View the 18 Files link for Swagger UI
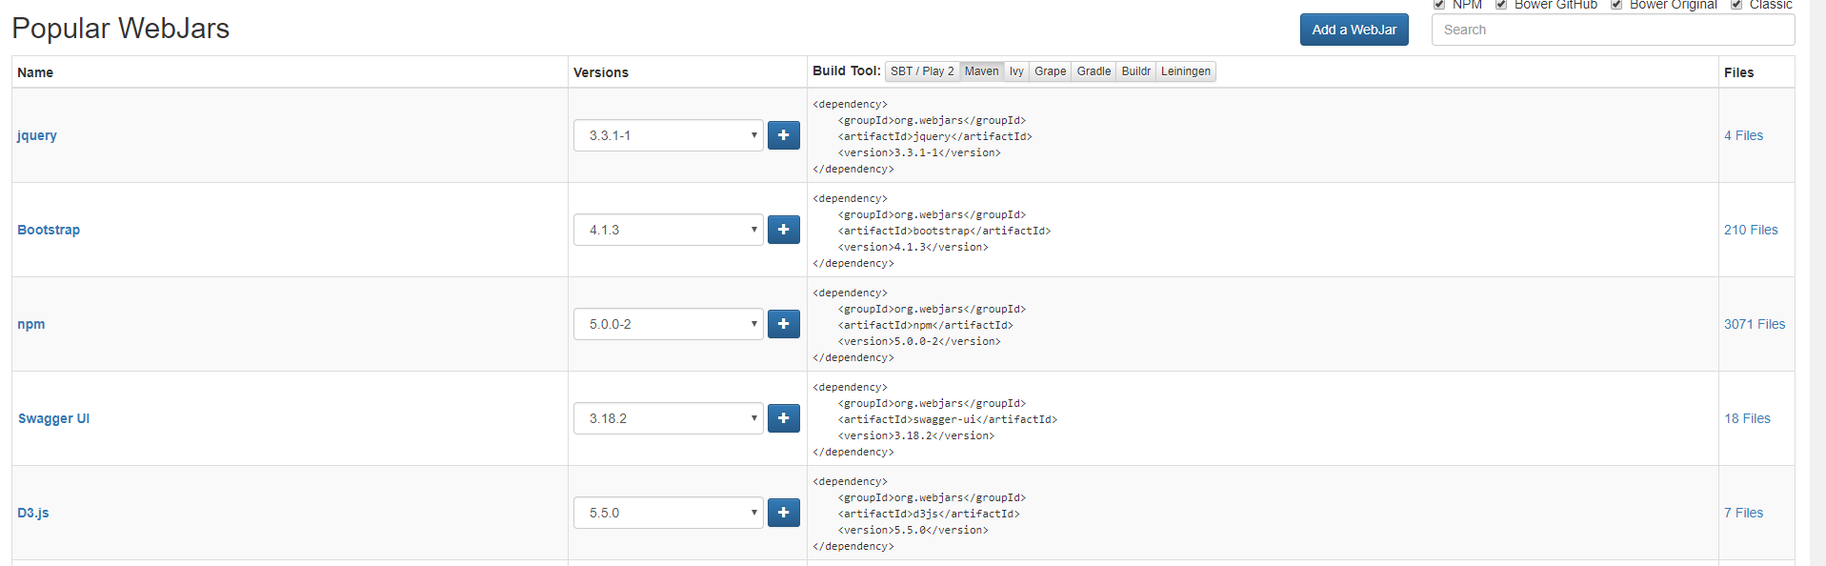 (x=1747, y=418)
